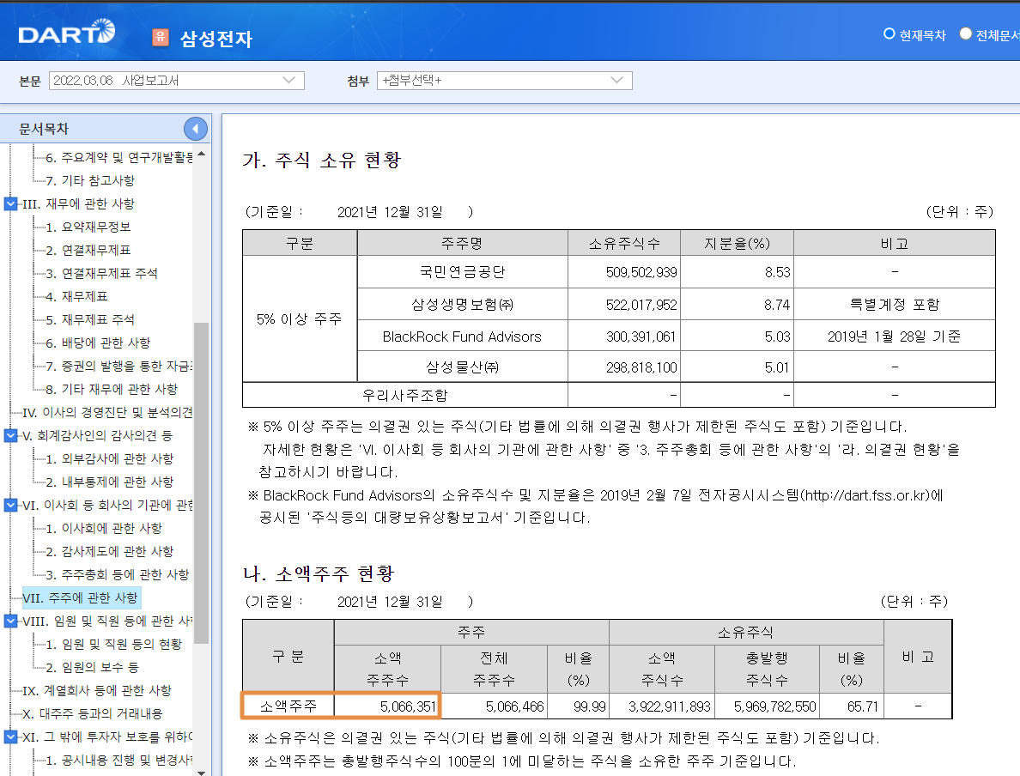Viewport: 1020px width, 776px height.
Task: Click the 특별계정 포함 remark cell
Action: (895, 305)
